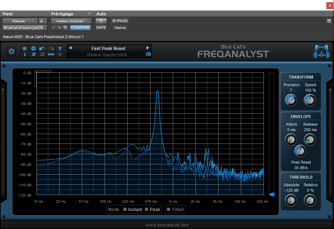334x229 pixels.
Task: Click the snowflake freeze icon
Action: (x=60, y=54)
